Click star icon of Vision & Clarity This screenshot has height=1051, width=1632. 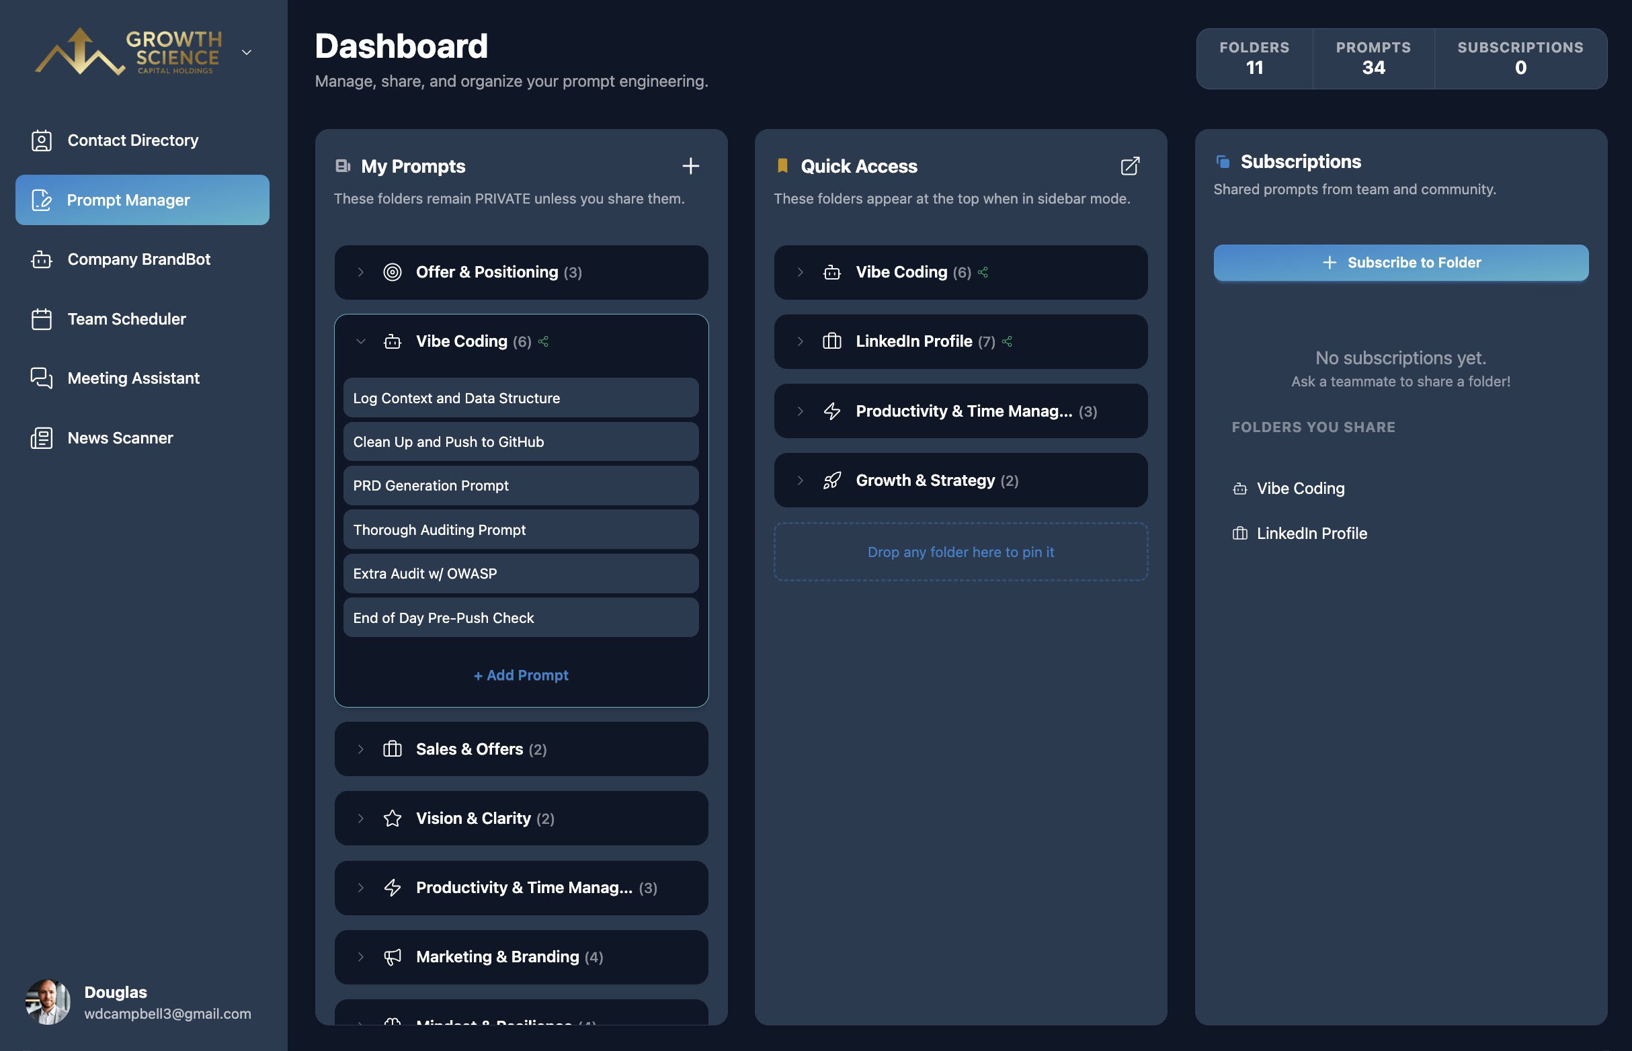393,818
